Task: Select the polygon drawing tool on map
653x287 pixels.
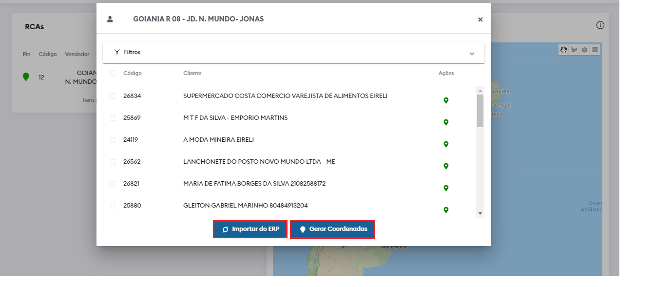Action: click(x=574, y=50)
